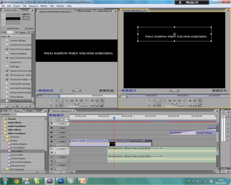Toggle Snap in the Timeline panel
The height and width of the screenshot is (185, 231).
pyautogui.click(x=54, y=119)
